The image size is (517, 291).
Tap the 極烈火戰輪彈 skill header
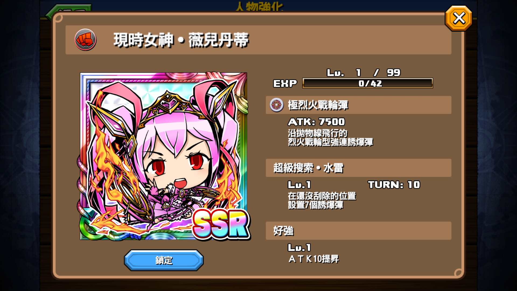[358, 105]
